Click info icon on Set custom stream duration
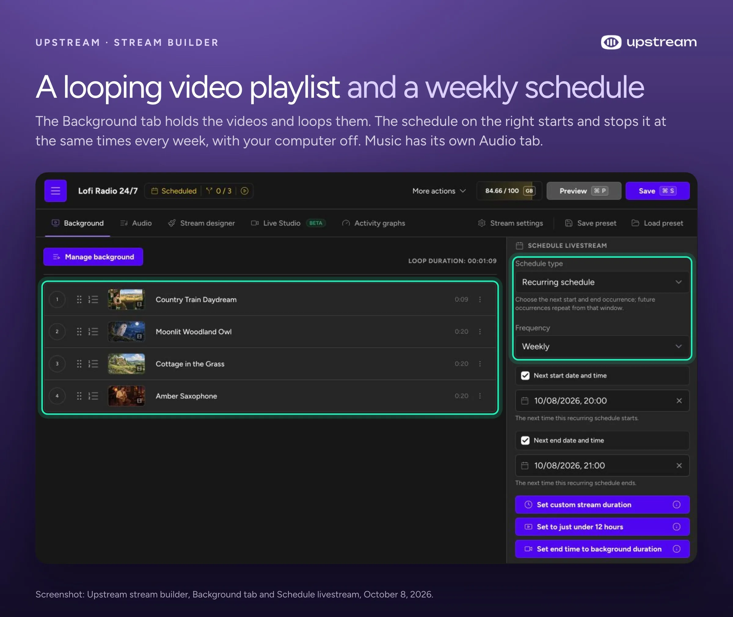 tap(676, 504)
